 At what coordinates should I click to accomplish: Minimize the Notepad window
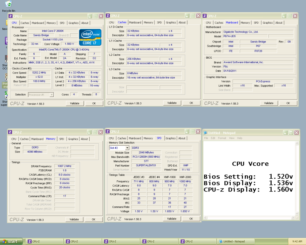[285, 133]
